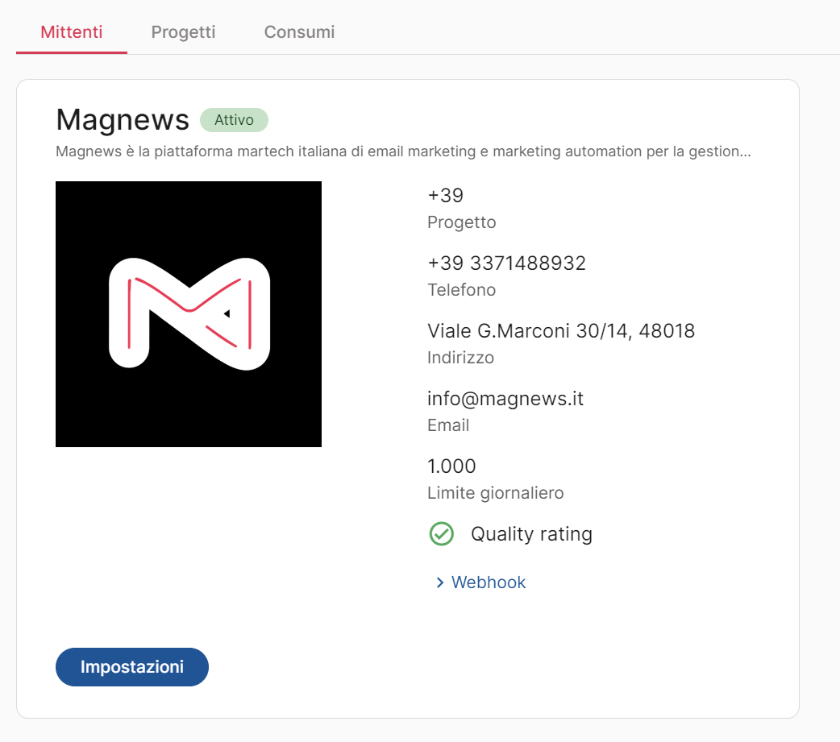Click the +39 Progetto value
Screen dimensions: 840x742
coord(445,196)
